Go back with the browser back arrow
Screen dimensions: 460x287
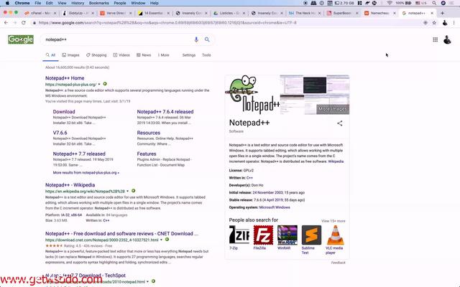[6, 22]
